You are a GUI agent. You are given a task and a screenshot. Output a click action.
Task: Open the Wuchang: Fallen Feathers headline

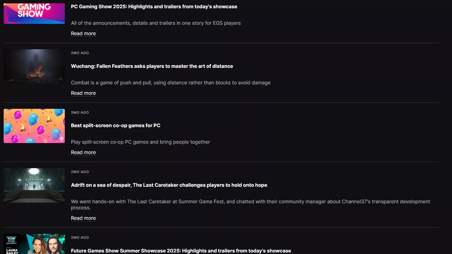tap(152, 66)
